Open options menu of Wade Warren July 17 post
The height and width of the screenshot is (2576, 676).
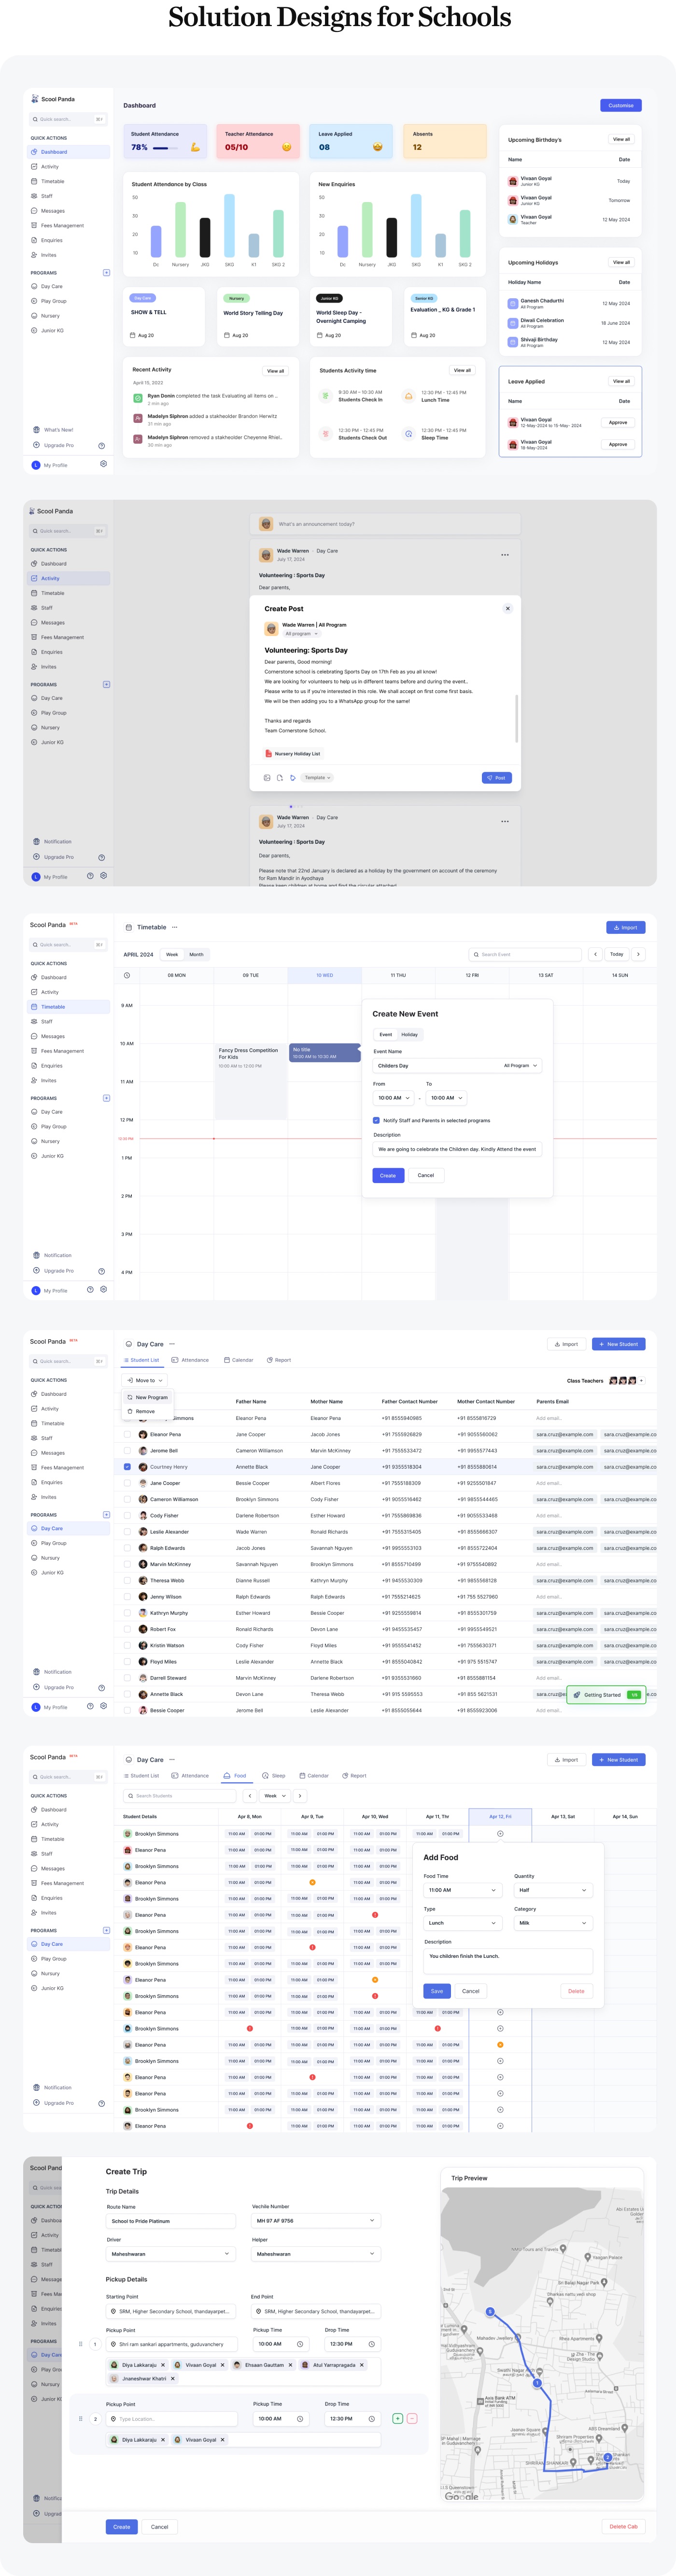(504, 554)
